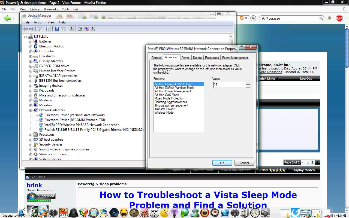Click the blue Help icon in Device Manager toolbar

tap(57, 29)
